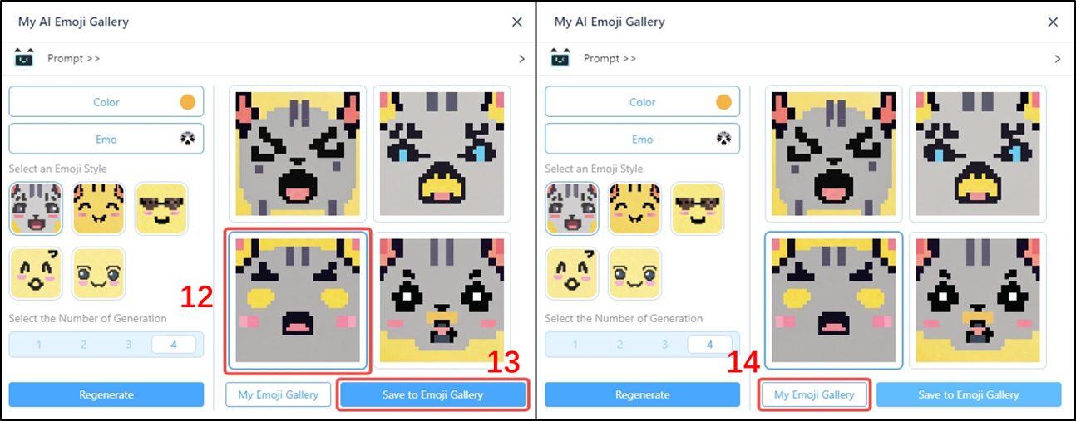Set generation number to 2 in left window
Viewport: 1076px width, 421px height.
point(83,345)
